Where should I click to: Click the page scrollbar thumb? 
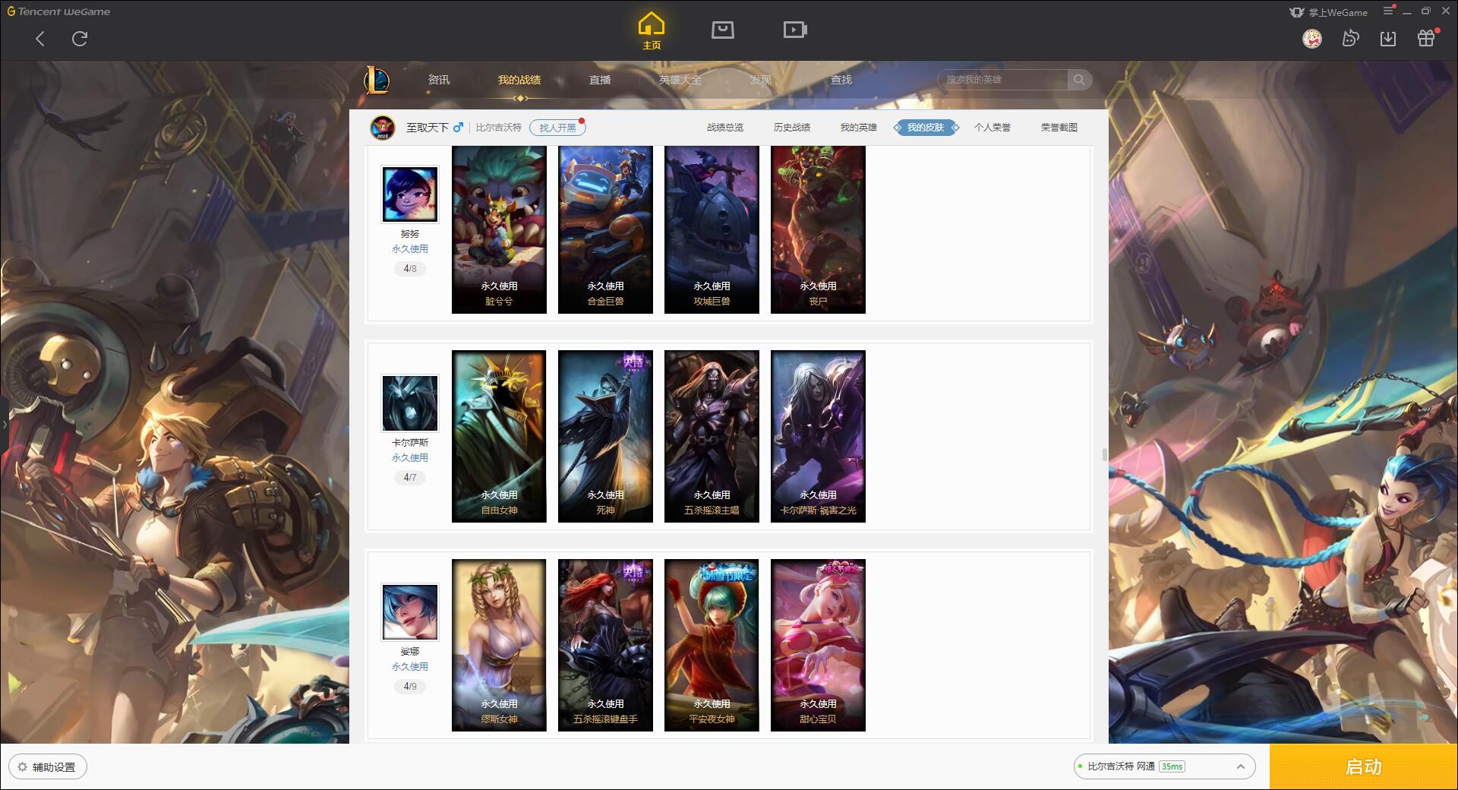[x=1104, y=454]
